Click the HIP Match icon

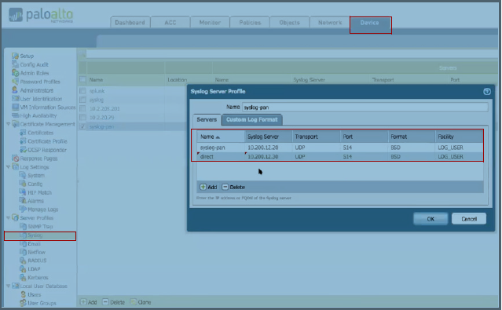[x=23, y=192]
